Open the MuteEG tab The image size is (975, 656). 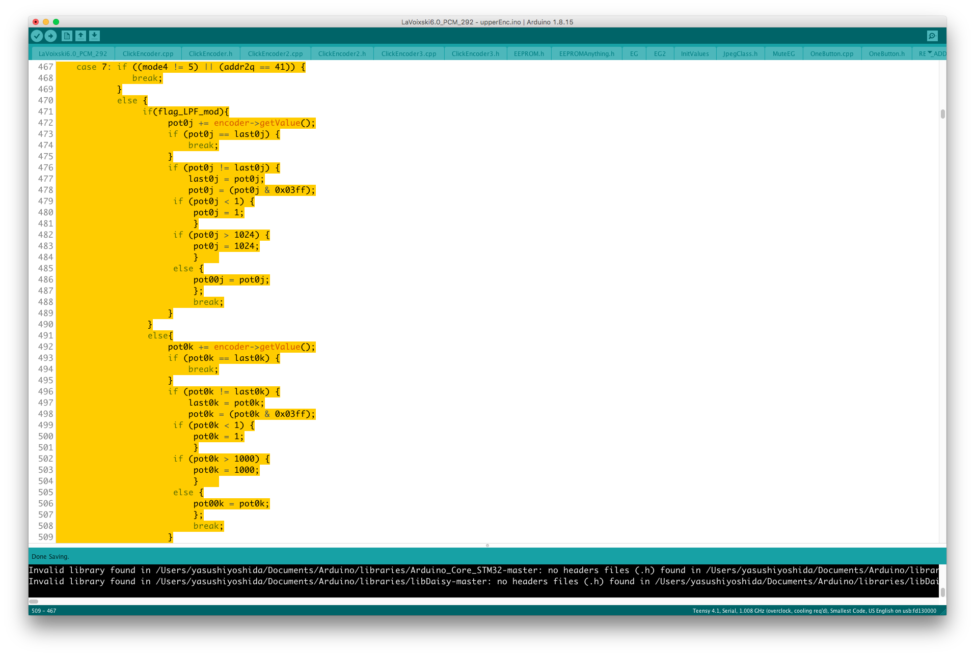point(783,53)
